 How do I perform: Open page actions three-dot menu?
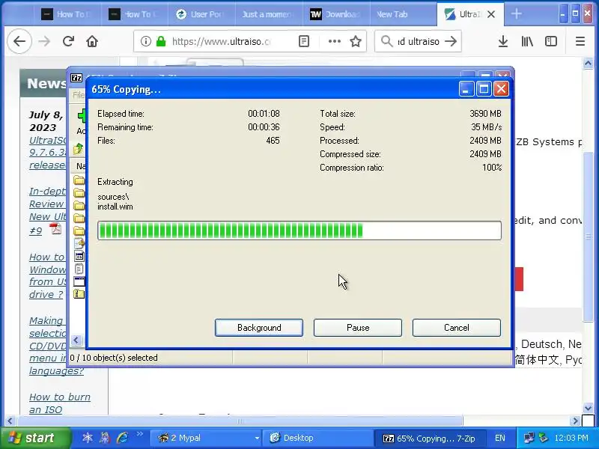pos(334,41)
